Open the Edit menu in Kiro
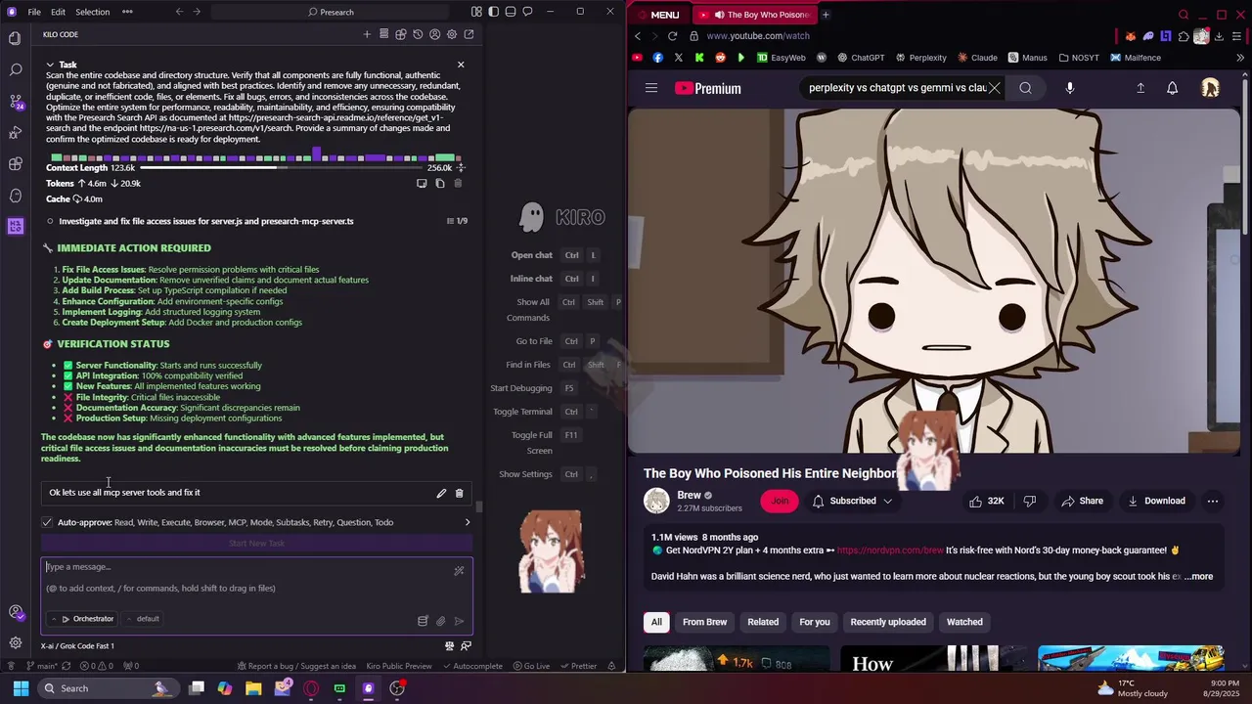Viewport: 1252px width, 704px height. [58, 12]
